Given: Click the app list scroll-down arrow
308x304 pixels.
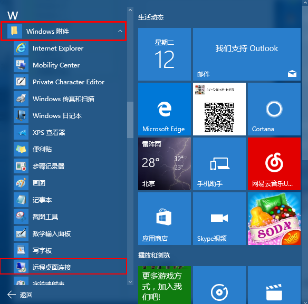Looking at the screenshot, I should click(130, 282).
